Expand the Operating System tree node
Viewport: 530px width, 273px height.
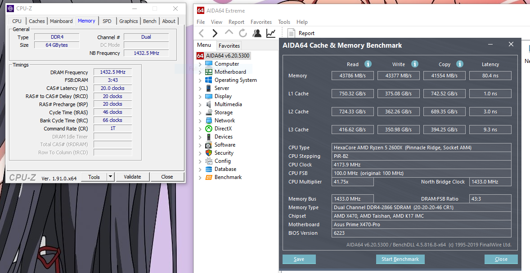tap(200, 81)
